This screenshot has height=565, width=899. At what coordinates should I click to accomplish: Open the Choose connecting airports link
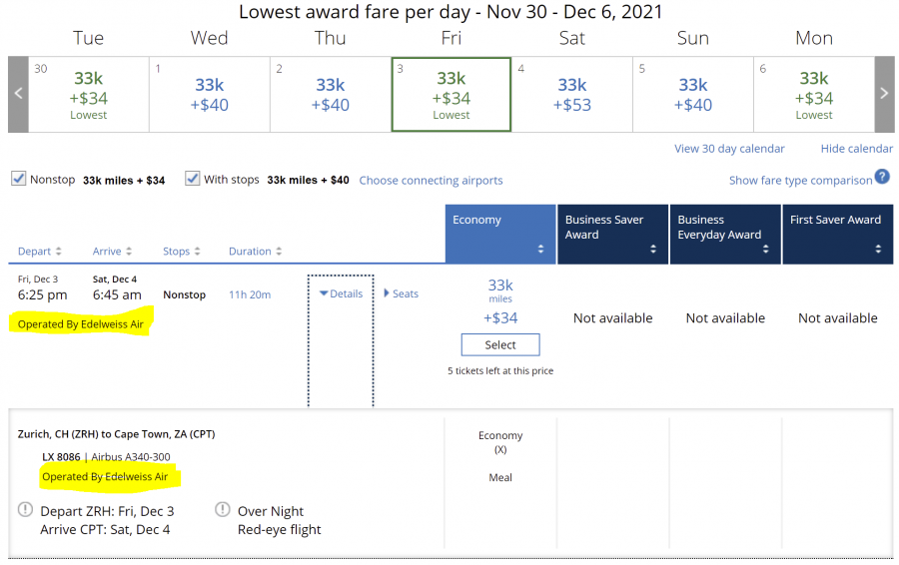(431, 181)
